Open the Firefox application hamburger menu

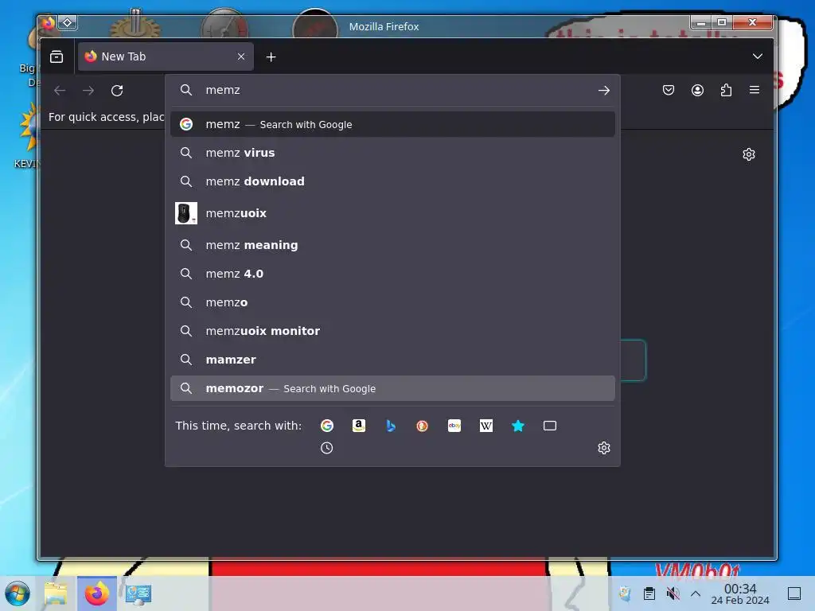click(x=755, y=90)
